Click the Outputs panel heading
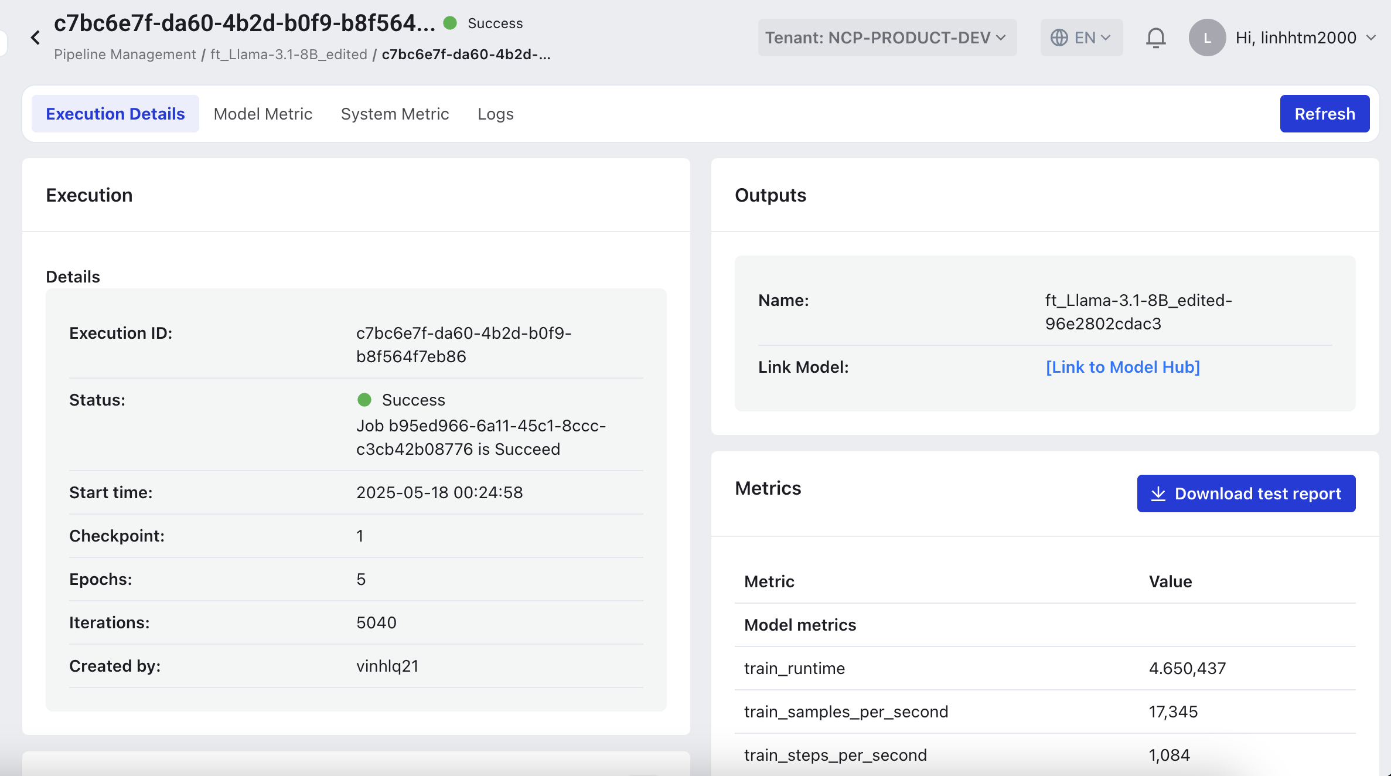This screenshot has height=776, width=1391. tap(770, 195)
